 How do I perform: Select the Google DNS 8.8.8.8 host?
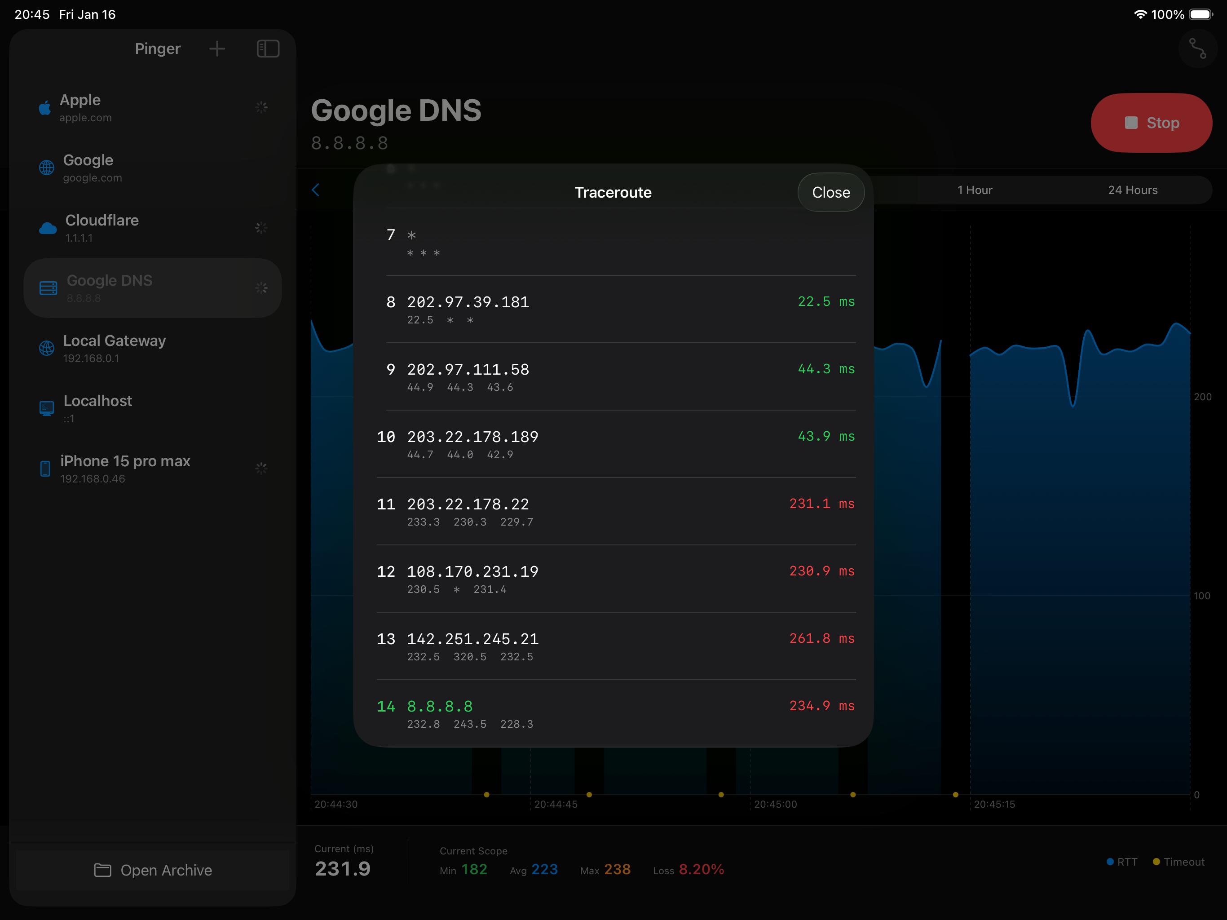(x=153, y=288)
